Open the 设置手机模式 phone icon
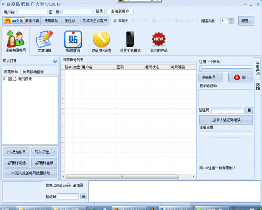Image resolution: width=262 pixels, height=210 pixels. click(130, 39)
